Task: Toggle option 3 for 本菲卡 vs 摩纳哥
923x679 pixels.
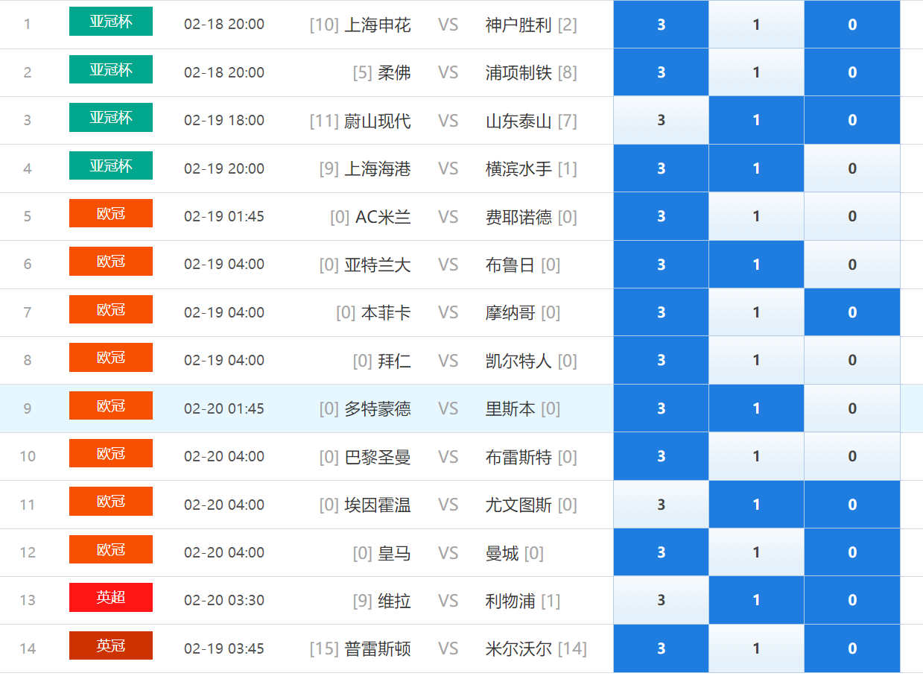Action: pyautogui.click(x=661, y=312)
